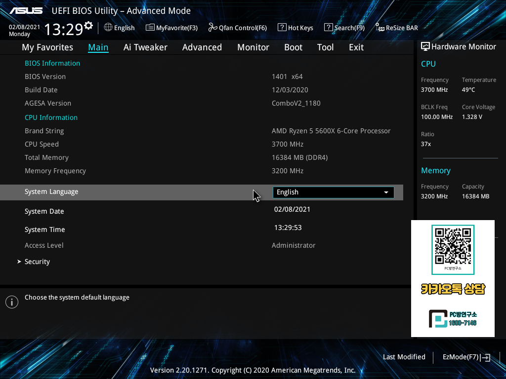Open MyFavorite(F3) list icon
This screenshot has height=379, width=506.
pos(150,28)
